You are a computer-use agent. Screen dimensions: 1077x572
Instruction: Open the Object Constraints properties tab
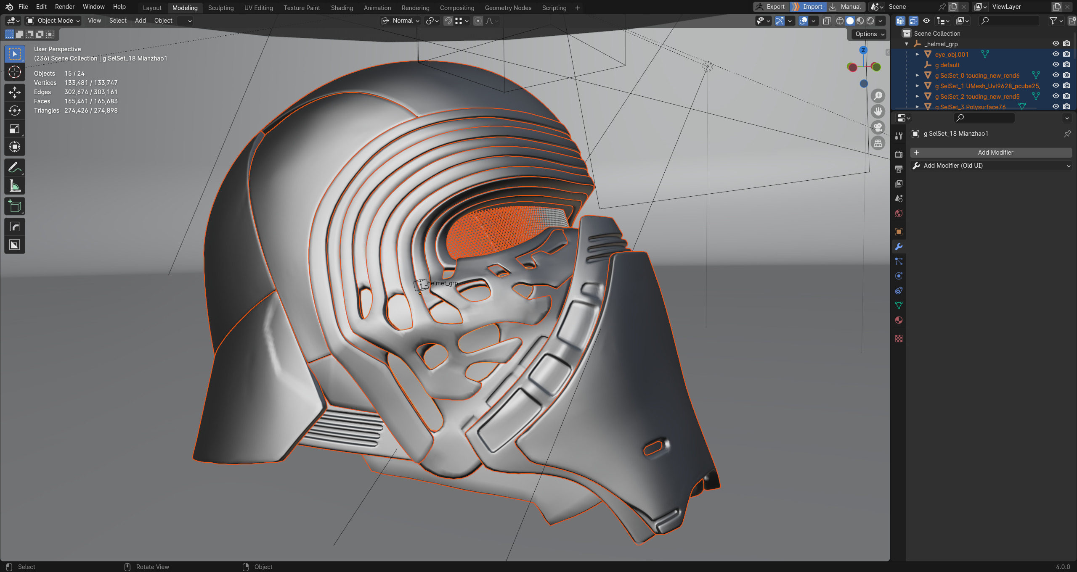(x=899, y=291)
